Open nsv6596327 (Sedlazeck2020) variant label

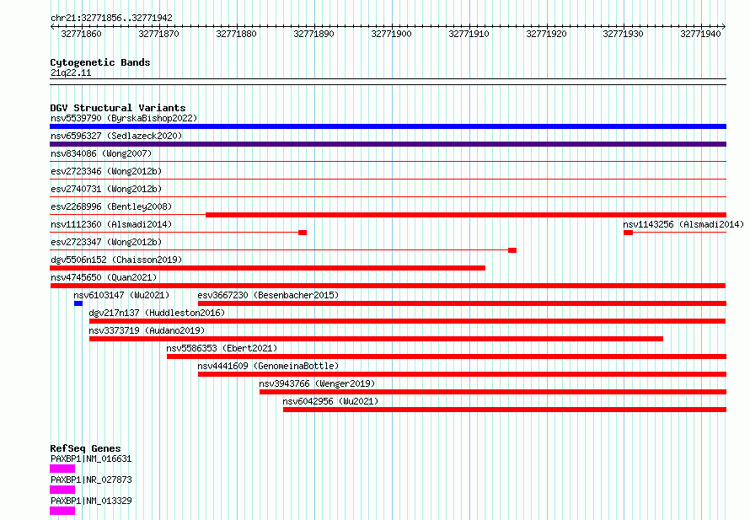(x=116, y=136)
